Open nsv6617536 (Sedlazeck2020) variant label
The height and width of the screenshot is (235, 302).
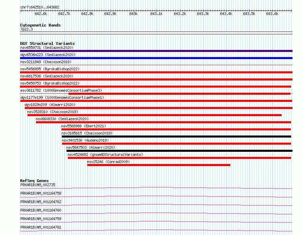(x=47, y=76)
